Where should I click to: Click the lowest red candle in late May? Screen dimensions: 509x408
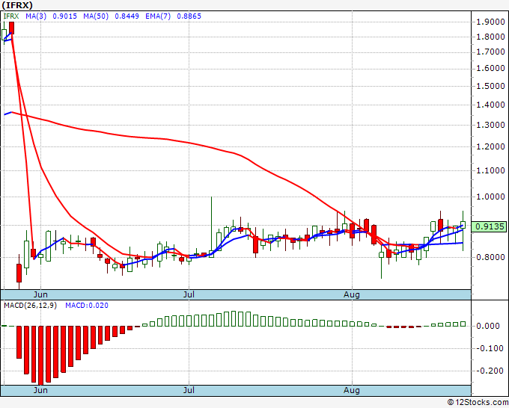(19, 273)
